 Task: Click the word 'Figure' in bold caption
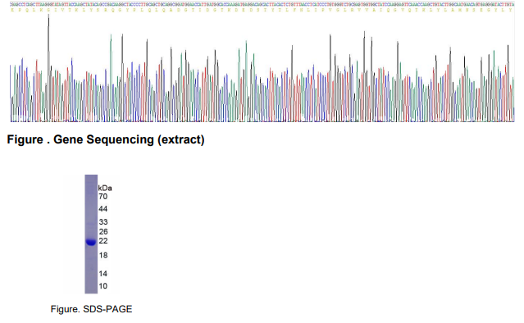25,139
